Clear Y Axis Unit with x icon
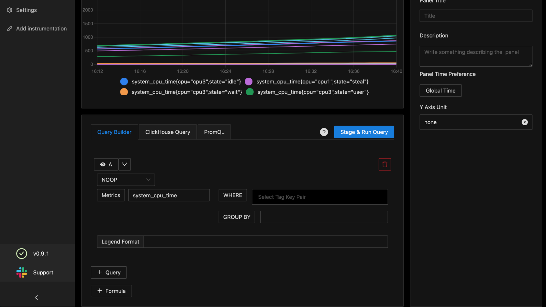The width and height of the screenshot is (546, 307). coord(524,122)
